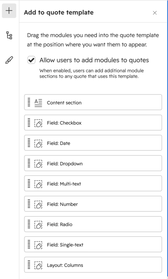The width and height of the screenshot is (168, 279).
Task: Select the Content section module
Action: [93, 102]
